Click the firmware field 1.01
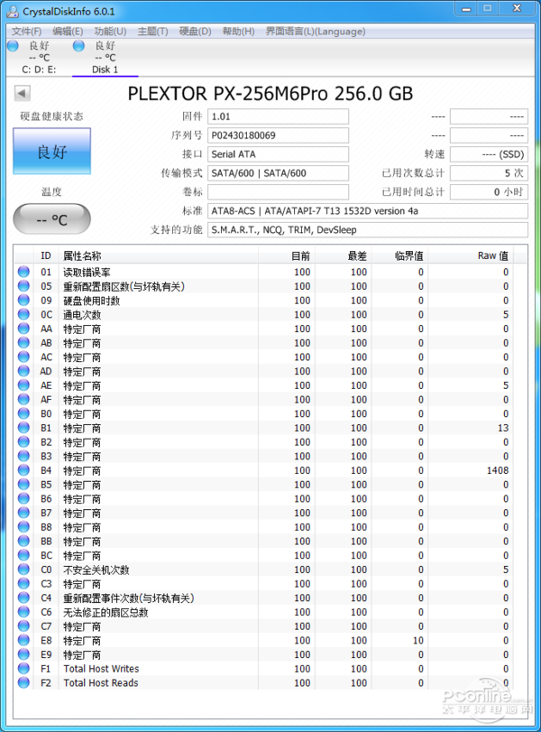The width and height of the screenshot is (541, 732). 278,116
